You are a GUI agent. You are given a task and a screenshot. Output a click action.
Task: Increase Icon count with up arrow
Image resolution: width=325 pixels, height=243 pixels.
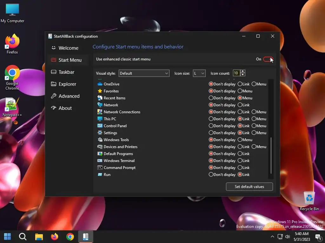coord(243,71)
